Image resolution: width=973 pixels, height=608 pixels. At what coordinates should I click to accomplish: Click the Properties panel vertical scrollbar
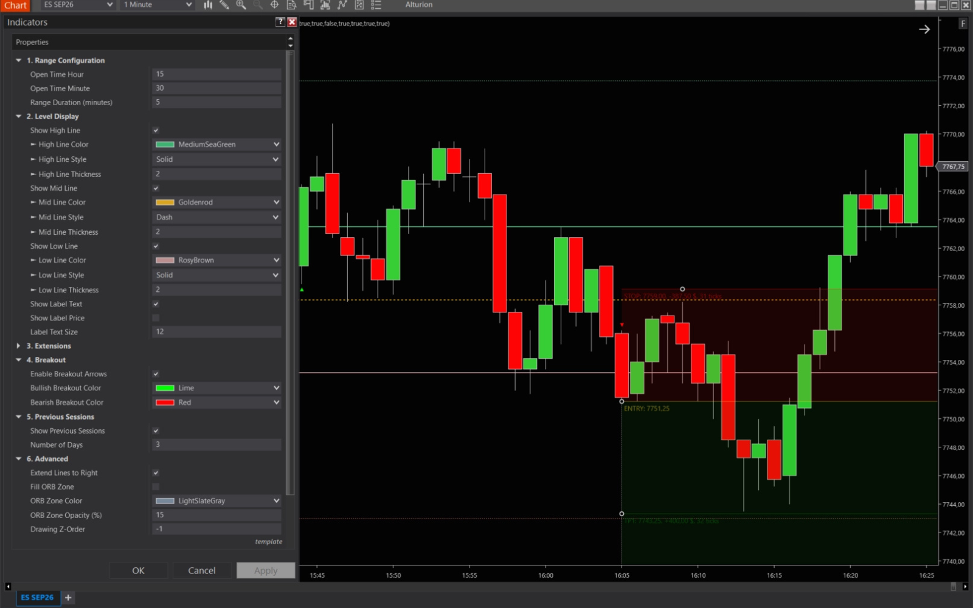(290, 274)
